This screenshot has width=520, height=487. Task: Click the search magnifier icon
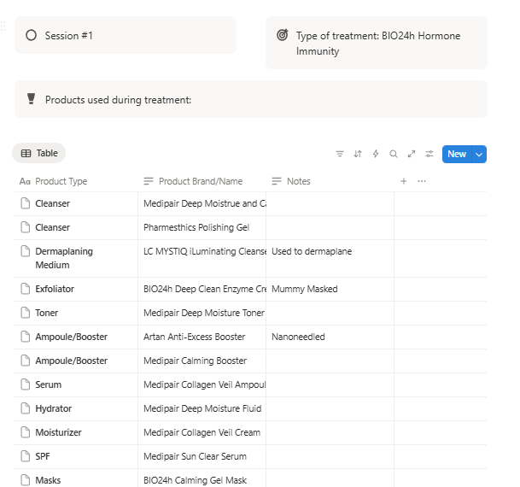(394, 154)
